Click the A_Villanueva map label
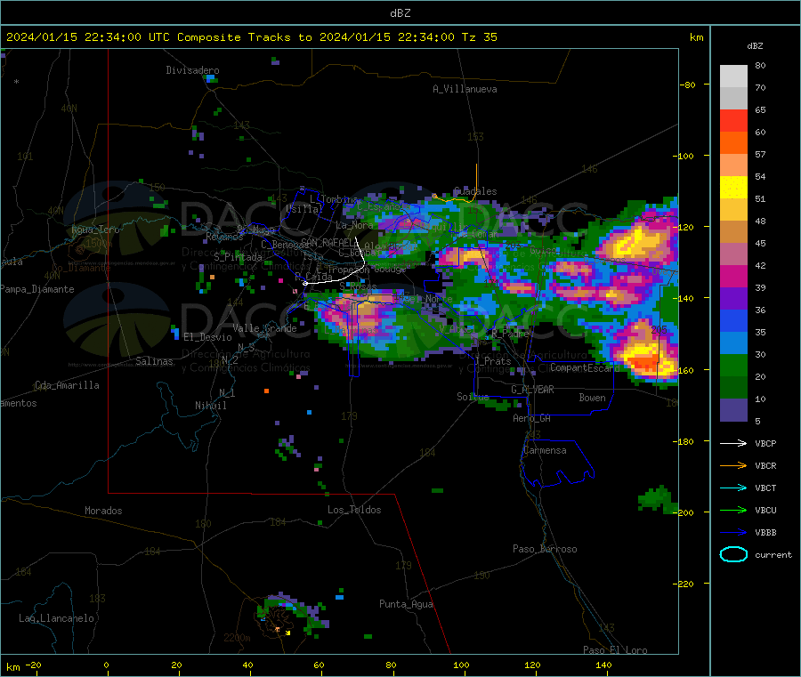Viewport: 801px width, 677px height. pos(465,89)
